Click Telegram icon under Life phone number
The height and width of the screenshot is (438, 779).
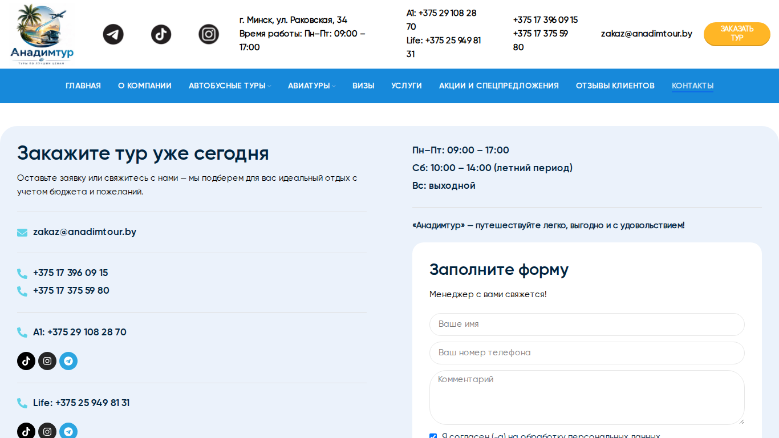click(x=68, y=431)
